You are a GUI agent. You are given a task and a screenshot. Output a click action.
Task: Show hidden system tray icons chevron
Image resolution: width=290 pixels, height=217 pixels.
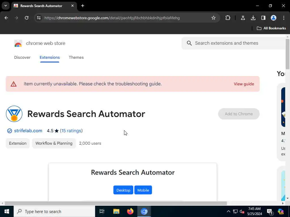coord(229,211)
